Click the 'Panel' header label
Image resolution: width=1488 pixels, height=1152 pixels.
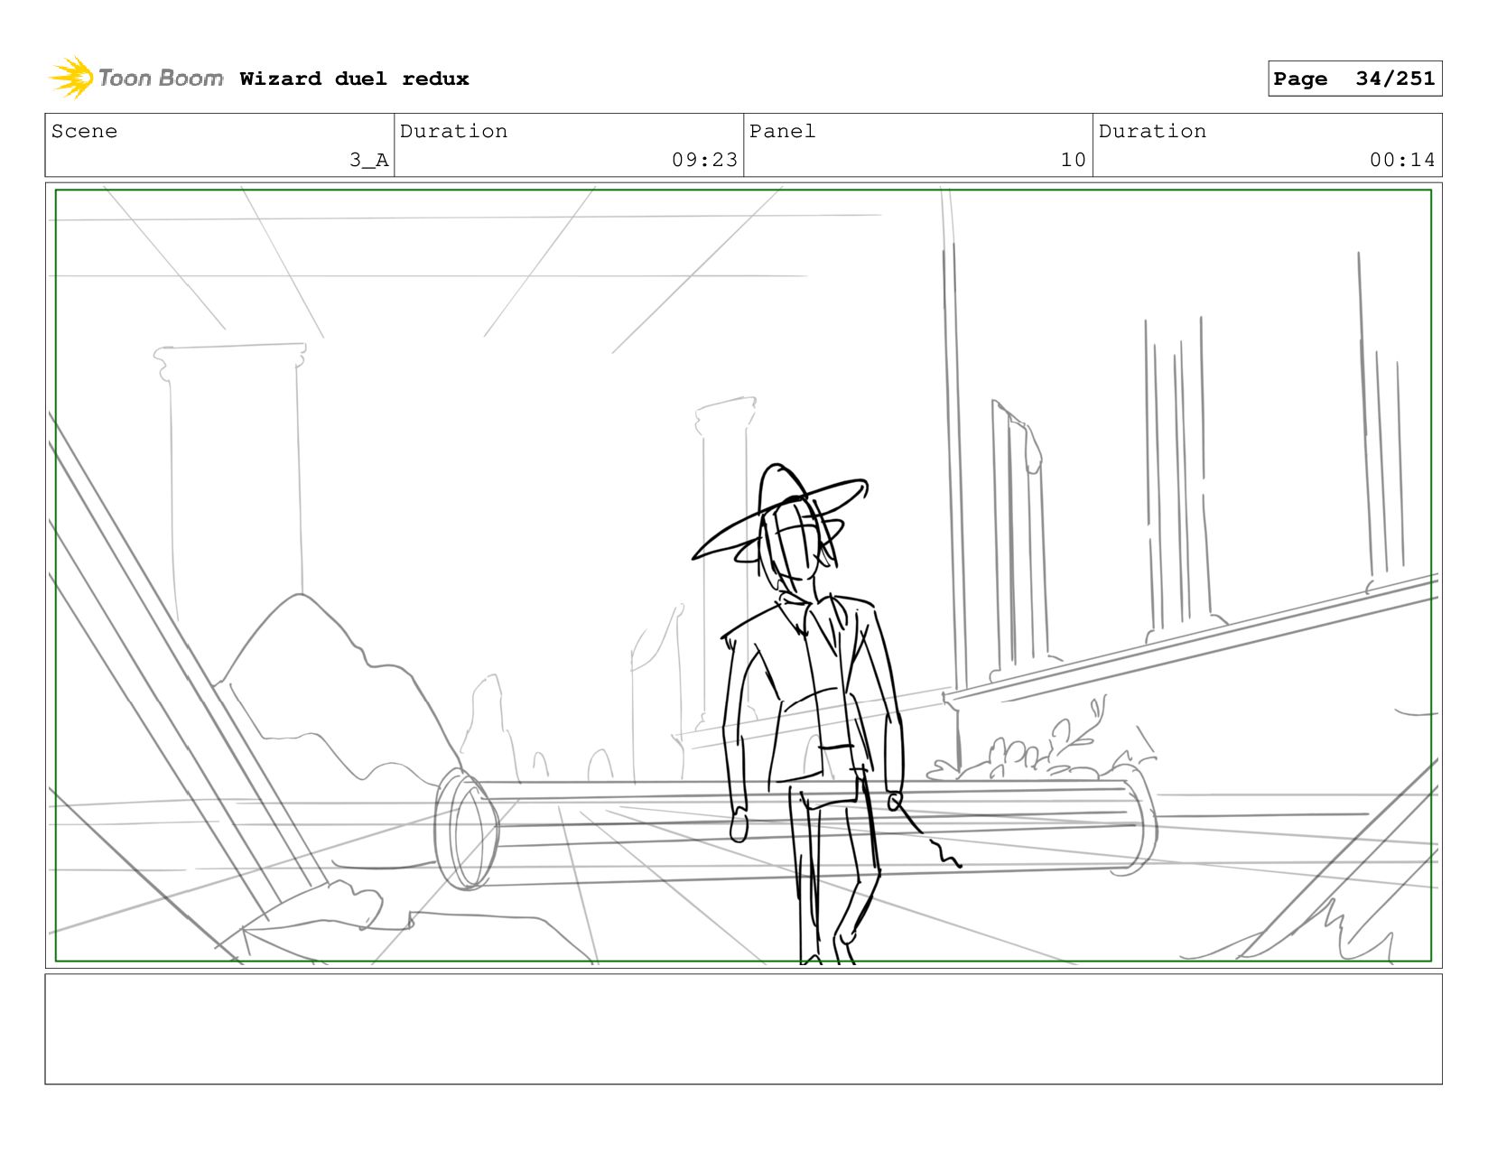click(782, 131)
